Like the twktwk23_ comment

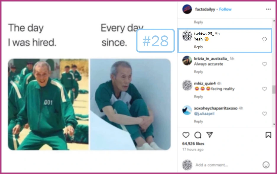(x=265, y=39)
